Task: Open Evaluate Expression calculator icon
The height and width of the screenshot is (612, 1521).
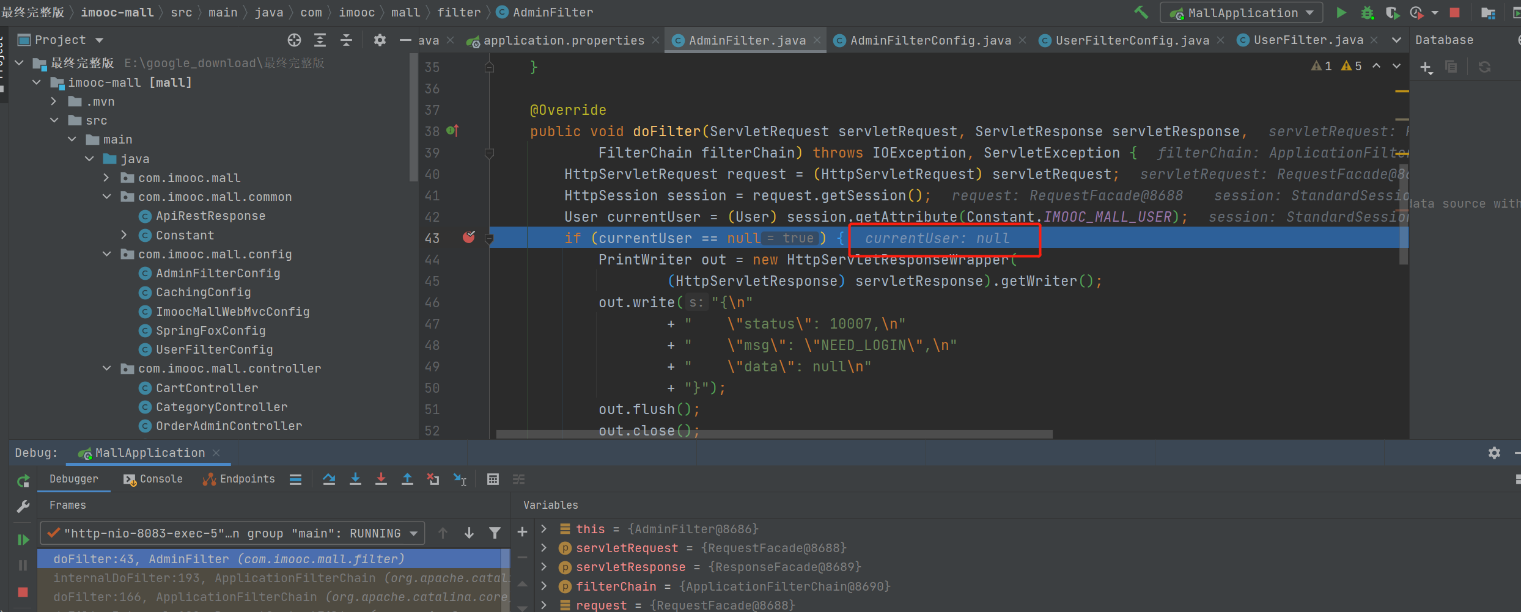Action: (x=493, y=479)
